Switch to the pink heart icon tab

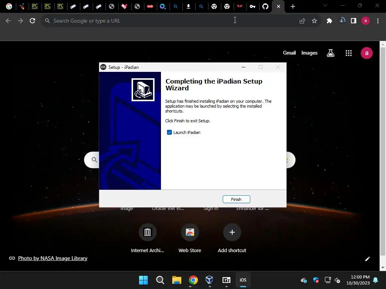click(x=124, y=6)
